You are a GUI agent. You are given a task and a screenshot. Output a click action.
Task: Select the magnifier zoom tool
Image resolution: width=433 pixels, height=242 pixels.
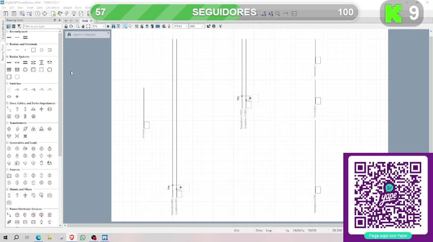click(78, 26)
